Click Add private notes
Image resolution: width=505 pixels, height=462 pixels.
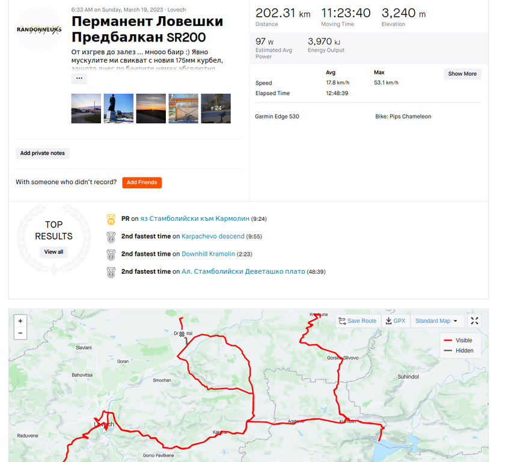(x=43, y=153)
